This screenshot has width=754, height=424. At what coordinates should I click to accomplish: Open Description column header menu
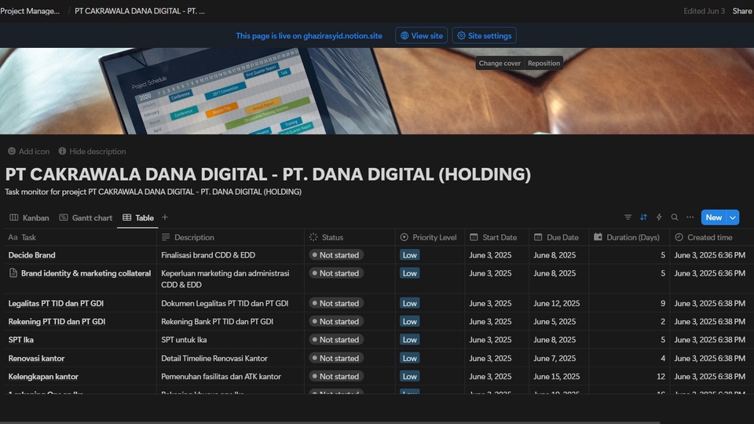230,237
